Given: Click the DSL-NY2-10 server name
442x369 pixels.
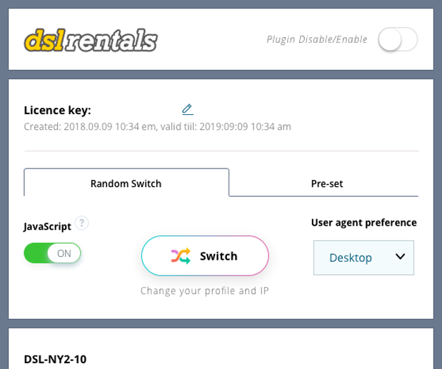Looking at the screenshot, I should click(x=55, y=359).
